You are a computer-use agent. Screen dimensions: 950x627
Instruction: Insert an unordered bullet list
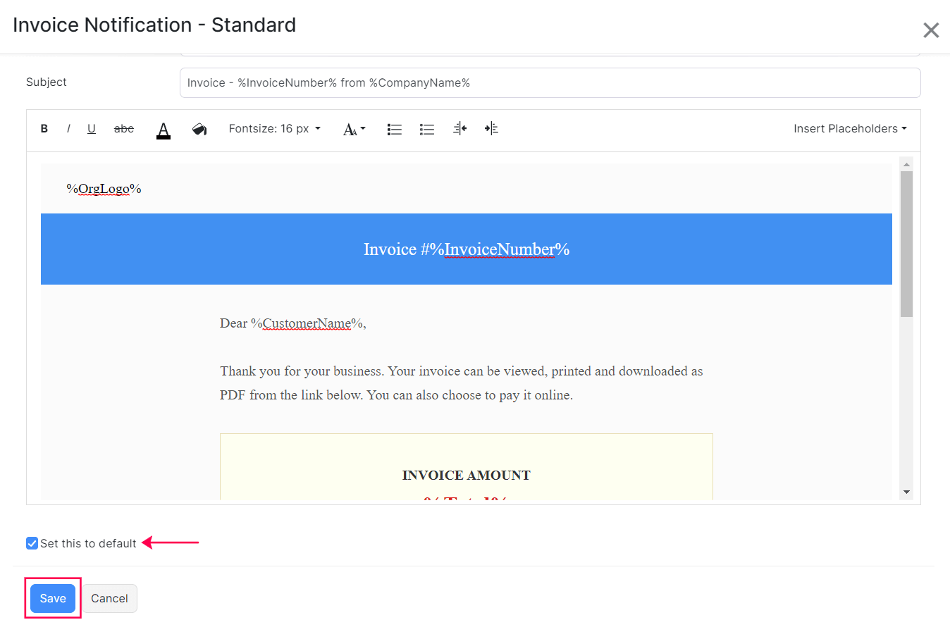point(426,129)
